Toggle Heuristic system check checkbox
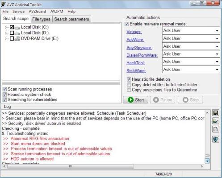 tap(4, 95)
